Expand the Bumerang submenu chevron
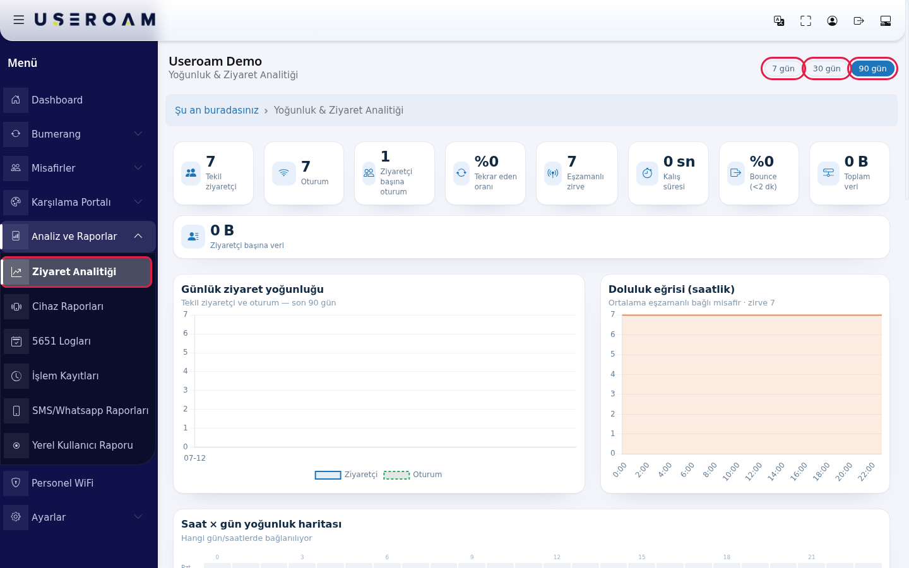The height and width of the screenshot is (568, 909). click(x=138, y=134)
